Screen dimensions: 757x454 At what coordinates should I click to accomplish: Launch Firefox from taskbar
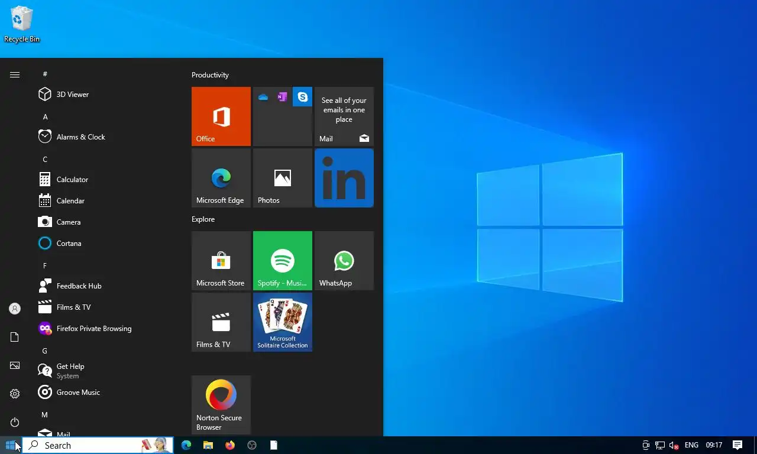pos(230,445)
